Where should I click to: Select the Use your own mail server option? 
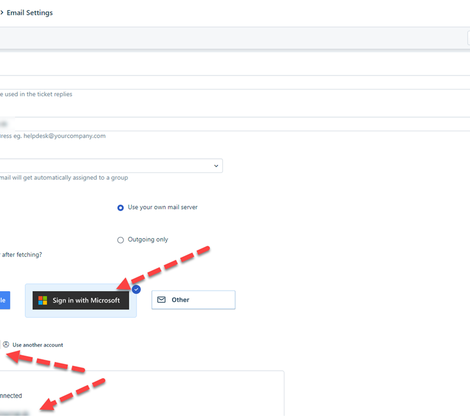121,207
